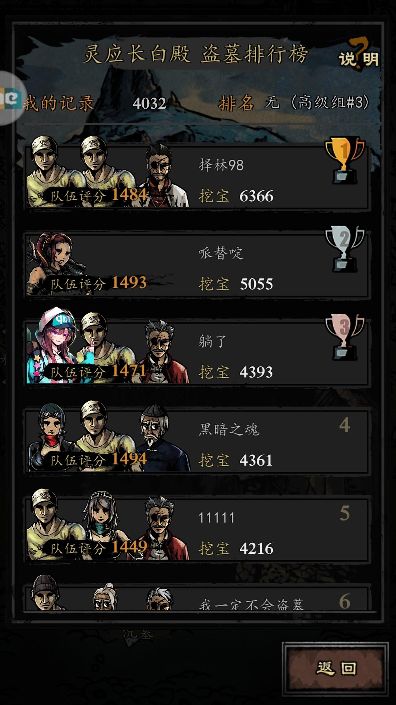Open player 11111's ranking entry

(x=197, y=529)
